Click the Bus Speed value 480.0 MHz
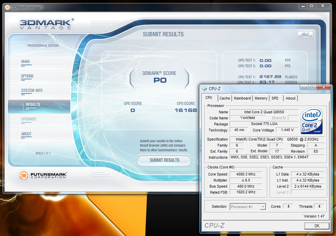Image resolution: width=336 pixels, height=236 pixels. pyautogui.click(x=246, y=186)
